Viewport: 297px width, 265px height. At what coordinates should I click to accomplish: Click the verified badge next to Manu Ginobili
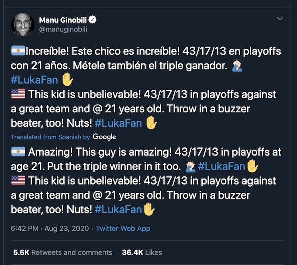coord(93,20)
